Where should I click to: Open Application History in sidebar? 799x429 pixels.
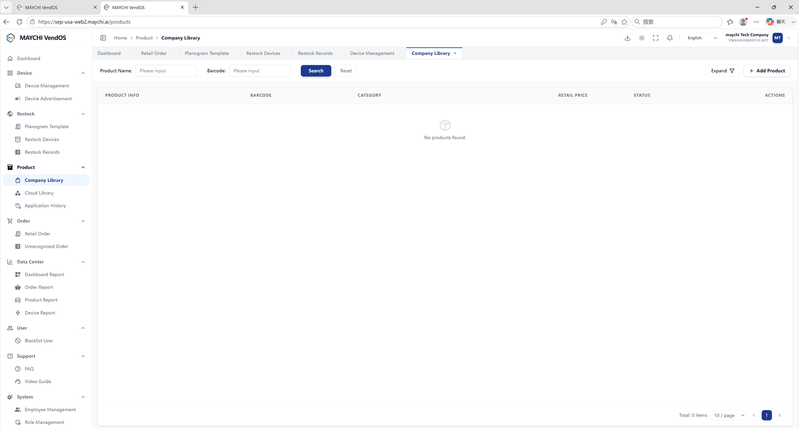(x=46, y=206)
